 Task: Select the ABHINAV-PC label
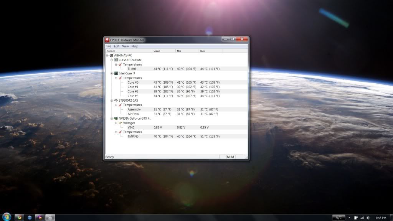click(x=123, y=55)
